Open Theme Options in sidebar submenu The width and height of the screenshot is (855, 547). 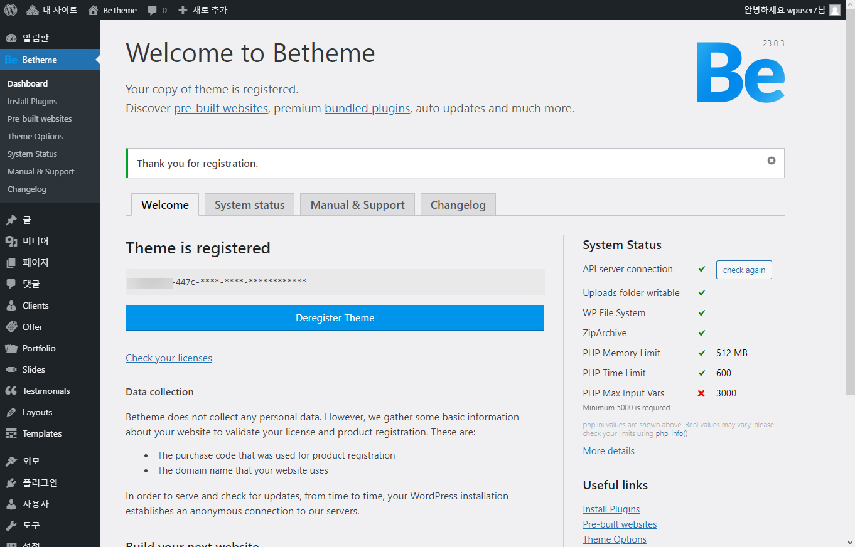(35, 136)
